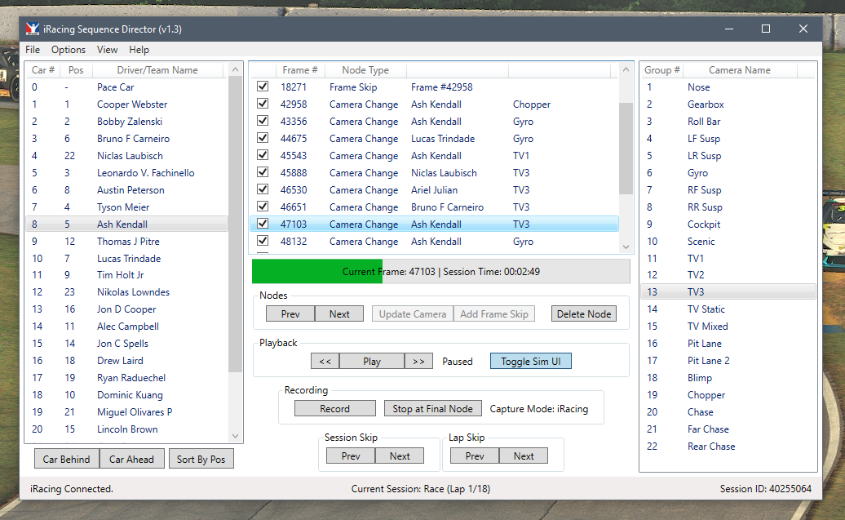Viewport: 845px width, 520px height.
Task: Click node list scroll up arrow
Action: (x=626, y=69)
